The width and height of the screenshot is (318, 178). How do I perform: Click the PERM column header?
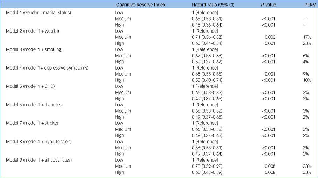point(310,5)
